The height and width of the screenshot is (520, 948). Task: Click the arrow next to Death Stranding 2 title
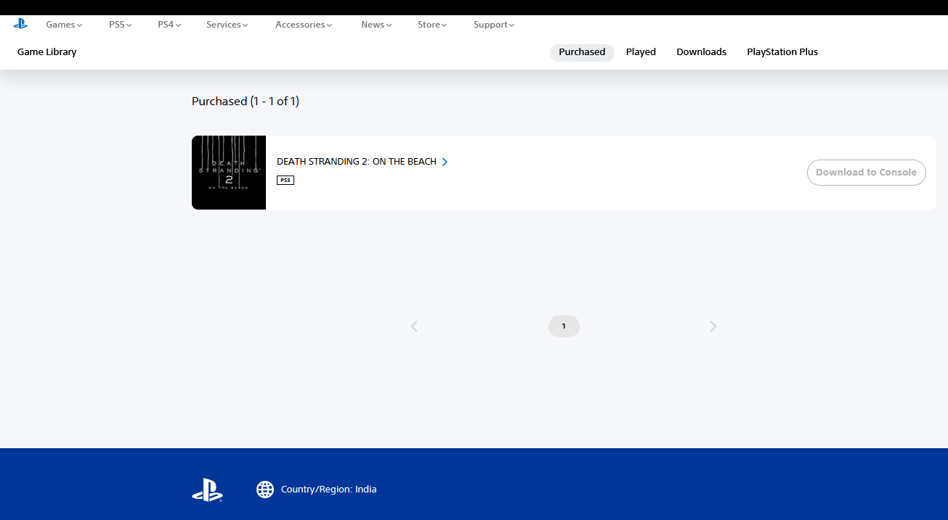[445, 162]
